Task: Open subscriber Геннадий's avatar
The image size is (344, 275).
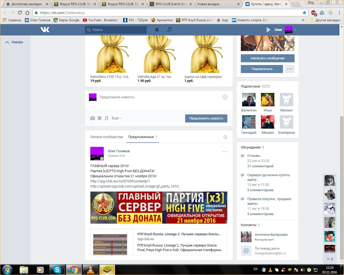Action: [249, 122]
